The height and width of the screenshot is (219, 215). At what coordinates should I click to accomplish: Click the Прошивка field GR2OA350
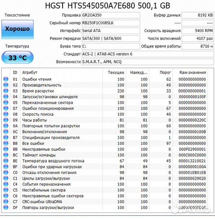click(x=111, y=15)
